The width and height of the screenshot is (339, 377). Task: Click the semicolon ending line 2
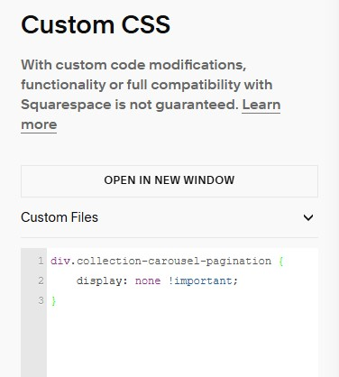coord(235,281)
